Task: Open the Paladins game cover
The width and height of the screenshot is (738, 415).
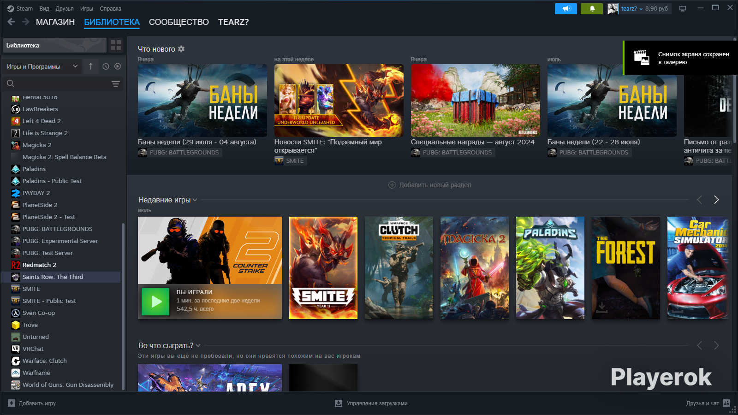Action: 550,268
